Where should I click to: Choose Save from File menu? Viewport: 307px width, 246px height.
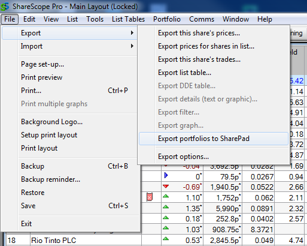[x=69, y=206]
